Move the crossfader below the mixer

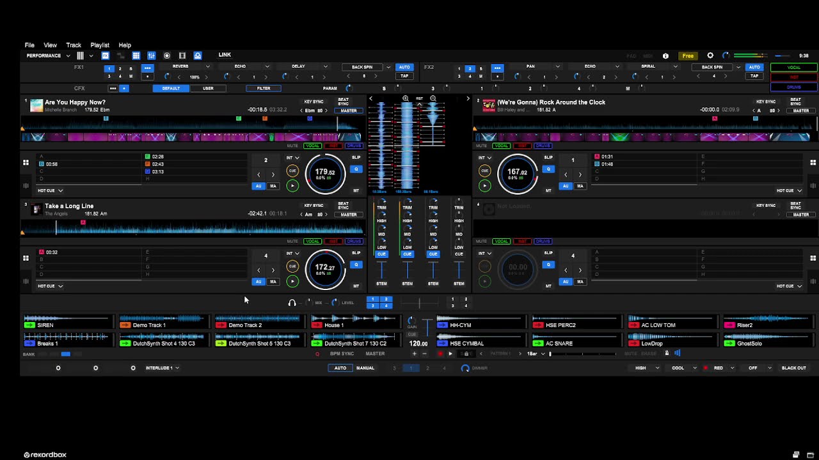point(420,303)
